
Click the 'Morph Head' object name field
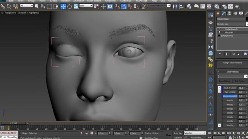click(x=231, y=19)
